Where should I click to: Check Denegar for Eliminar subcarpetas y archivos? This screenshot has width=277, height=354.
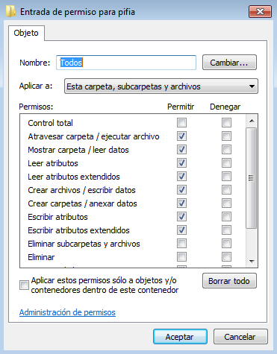[x=226, y=244]
